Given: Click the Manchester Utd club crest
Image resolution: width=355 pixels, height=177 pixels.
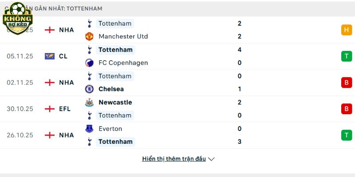Looking at the screenshot, I should [x=90, y=36].
